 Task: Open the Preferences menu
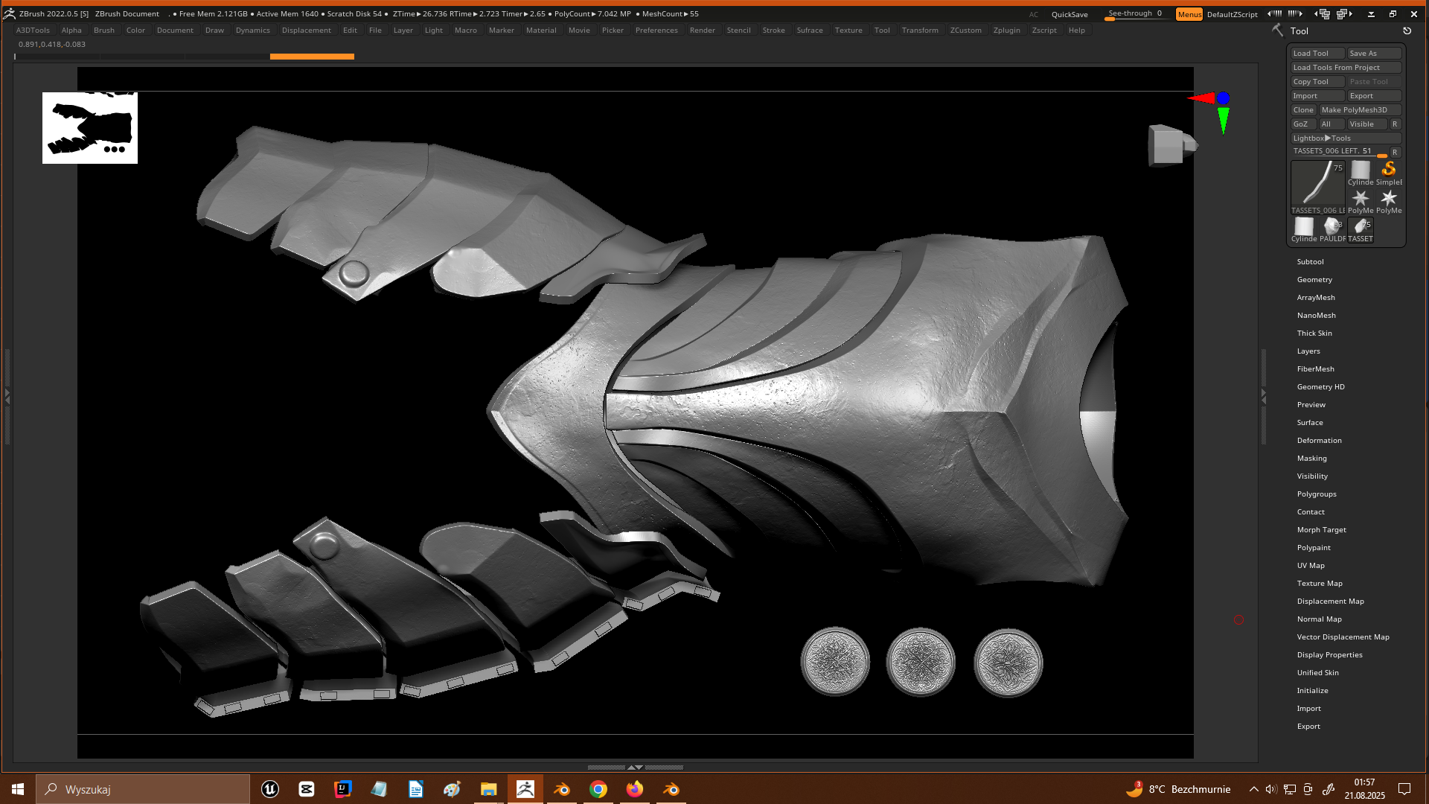click(656, 31)
